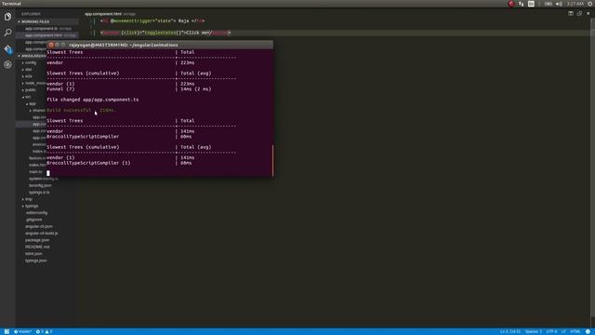595x335 pixels.
Task: Click the Click me button code line in editor
Action: pos(165,33)
